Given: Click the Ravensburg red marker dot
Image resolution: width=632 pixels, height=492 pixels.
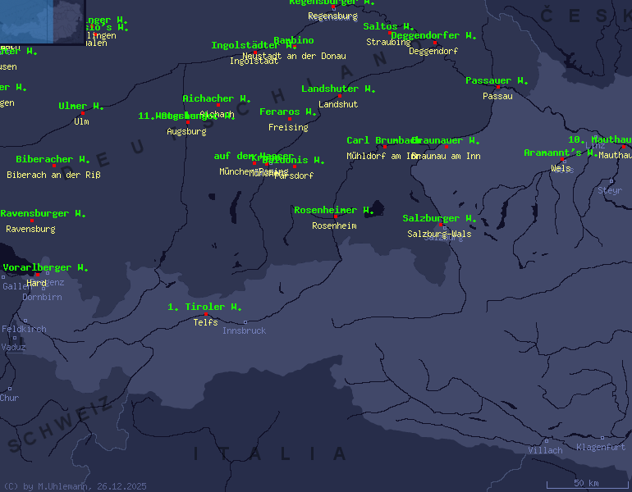Looking at the screenshot, I should pos(32,221).
